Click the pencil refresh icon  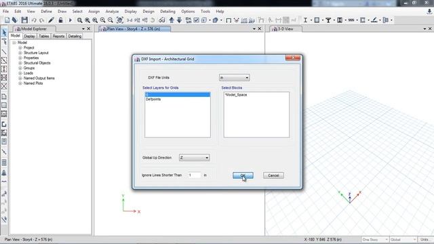[52, 20]
